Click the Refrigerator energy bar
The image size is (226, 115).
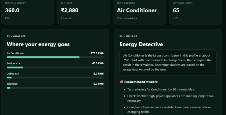tap(55, 67)
